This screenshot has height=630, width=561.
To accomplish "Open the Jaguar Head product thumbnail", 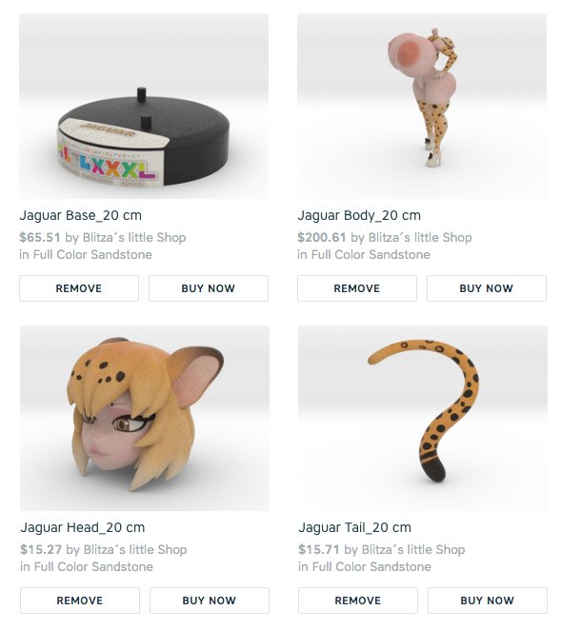I will [x=145, y=419].
